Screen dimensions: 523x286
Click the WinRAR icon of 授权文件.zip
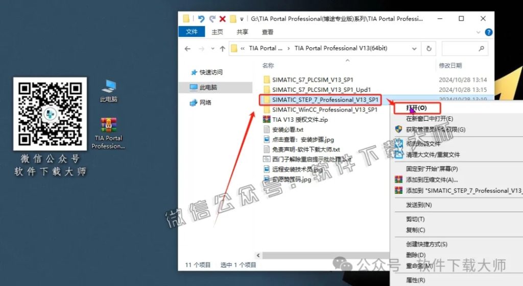(x=267, y=119)
